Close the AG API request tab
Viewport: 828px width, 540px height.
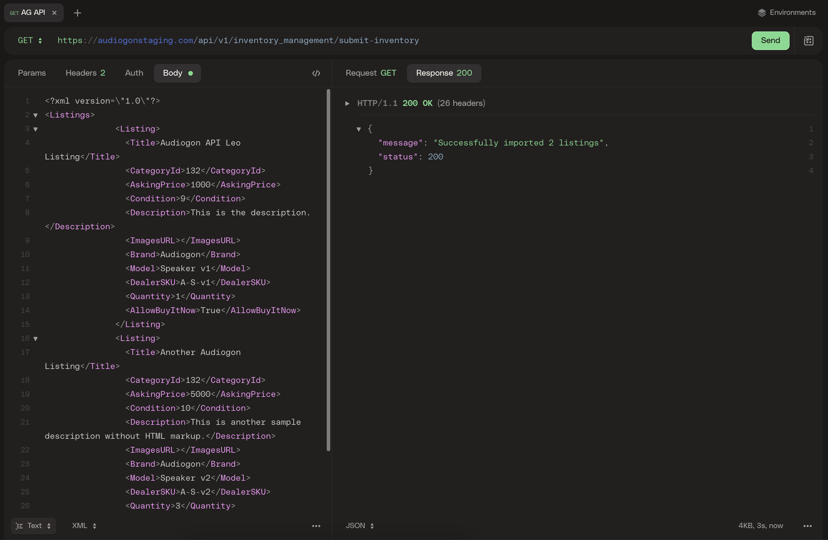click(x=54, y=13)
